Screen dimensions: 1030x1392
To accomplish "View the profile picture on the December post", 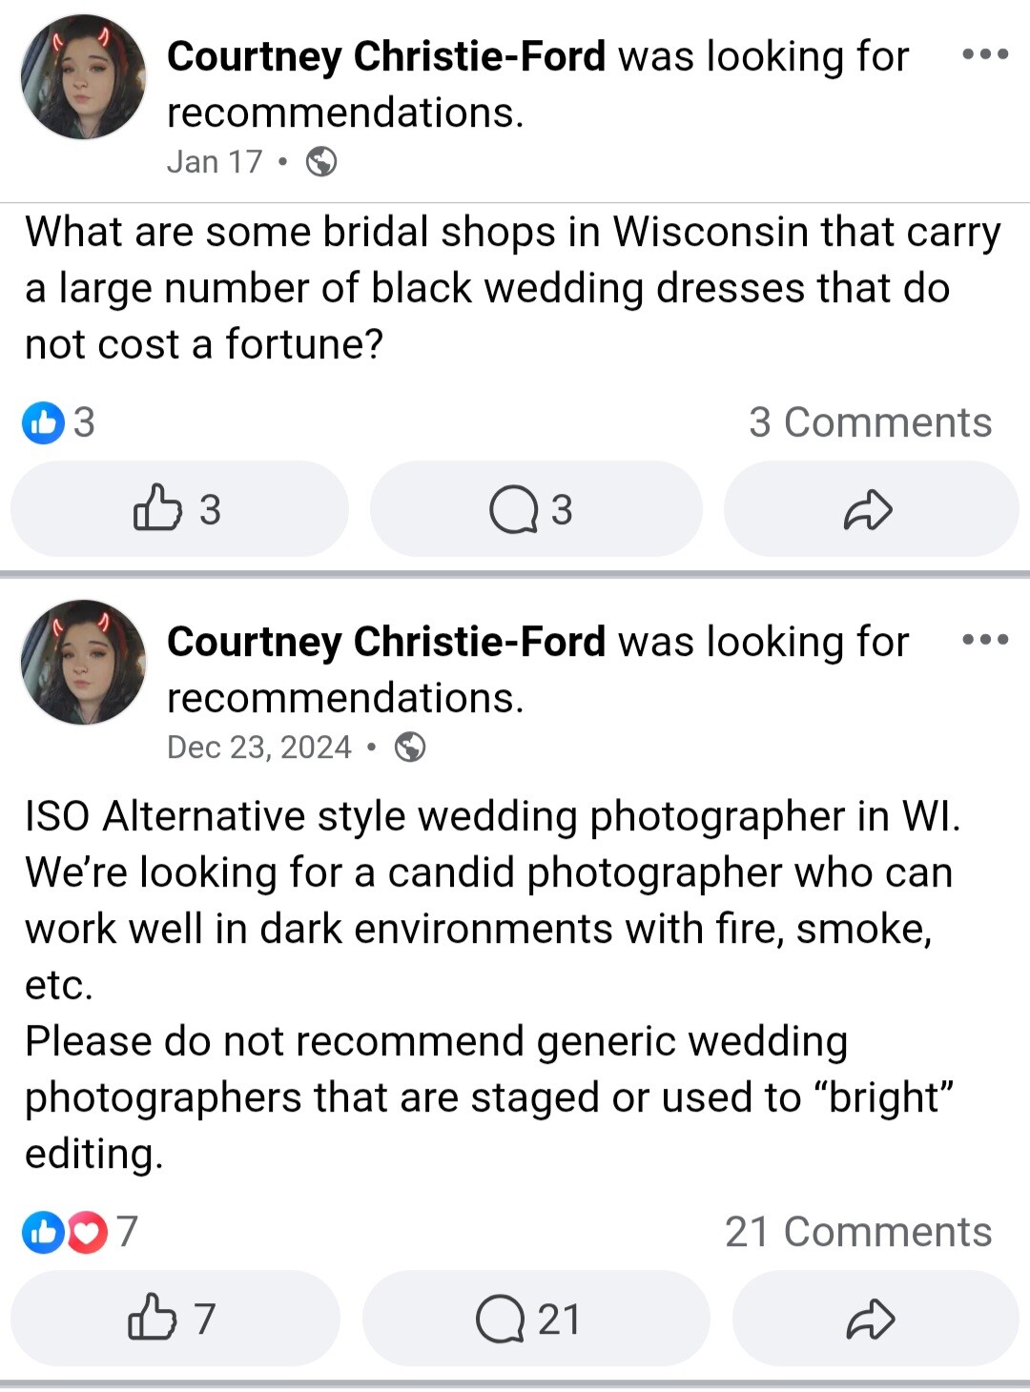I will [84, 663].
